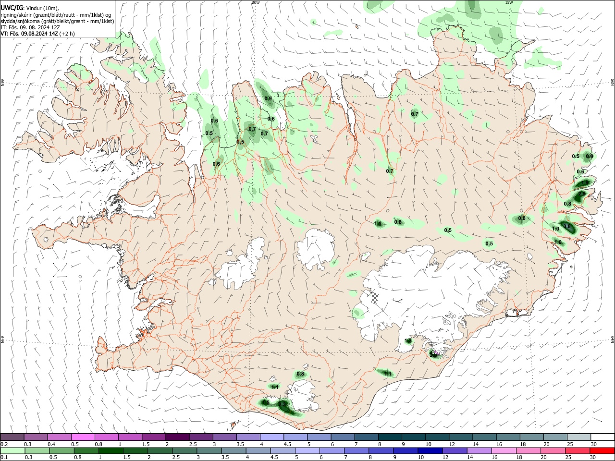The height and width of the screenshot is (461, 615).
Task: Select the red 30 swatch in bottom legend row
Action: coord(602,451)
